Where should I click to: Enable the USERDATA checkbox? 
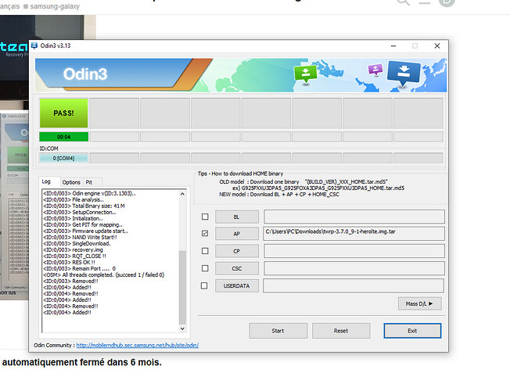(x=204, y=285)
